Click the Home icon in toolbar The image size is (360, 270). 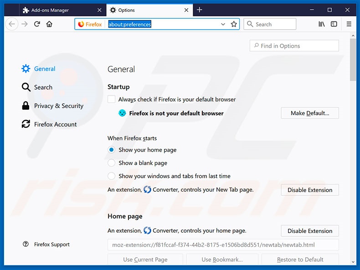[x=49, y=24]
